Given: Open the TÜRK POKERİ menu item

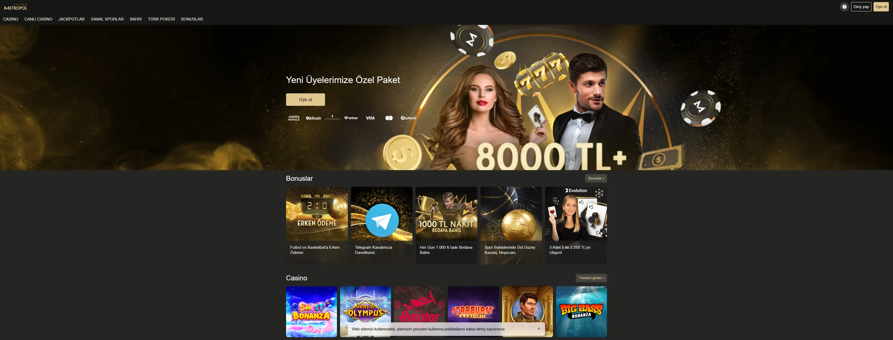Looking at the screenshot, I should tap(161, 19).
